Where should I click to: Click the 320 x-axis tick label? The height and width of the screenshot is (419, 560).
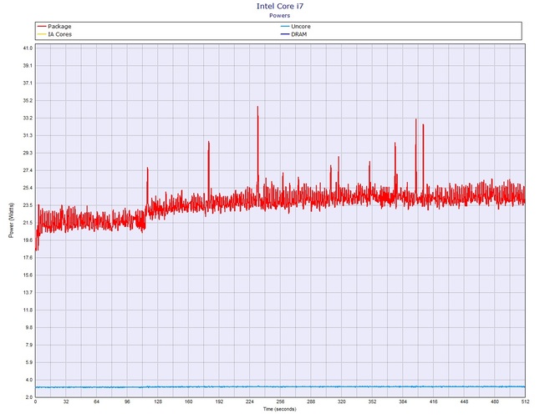(341, 401)
